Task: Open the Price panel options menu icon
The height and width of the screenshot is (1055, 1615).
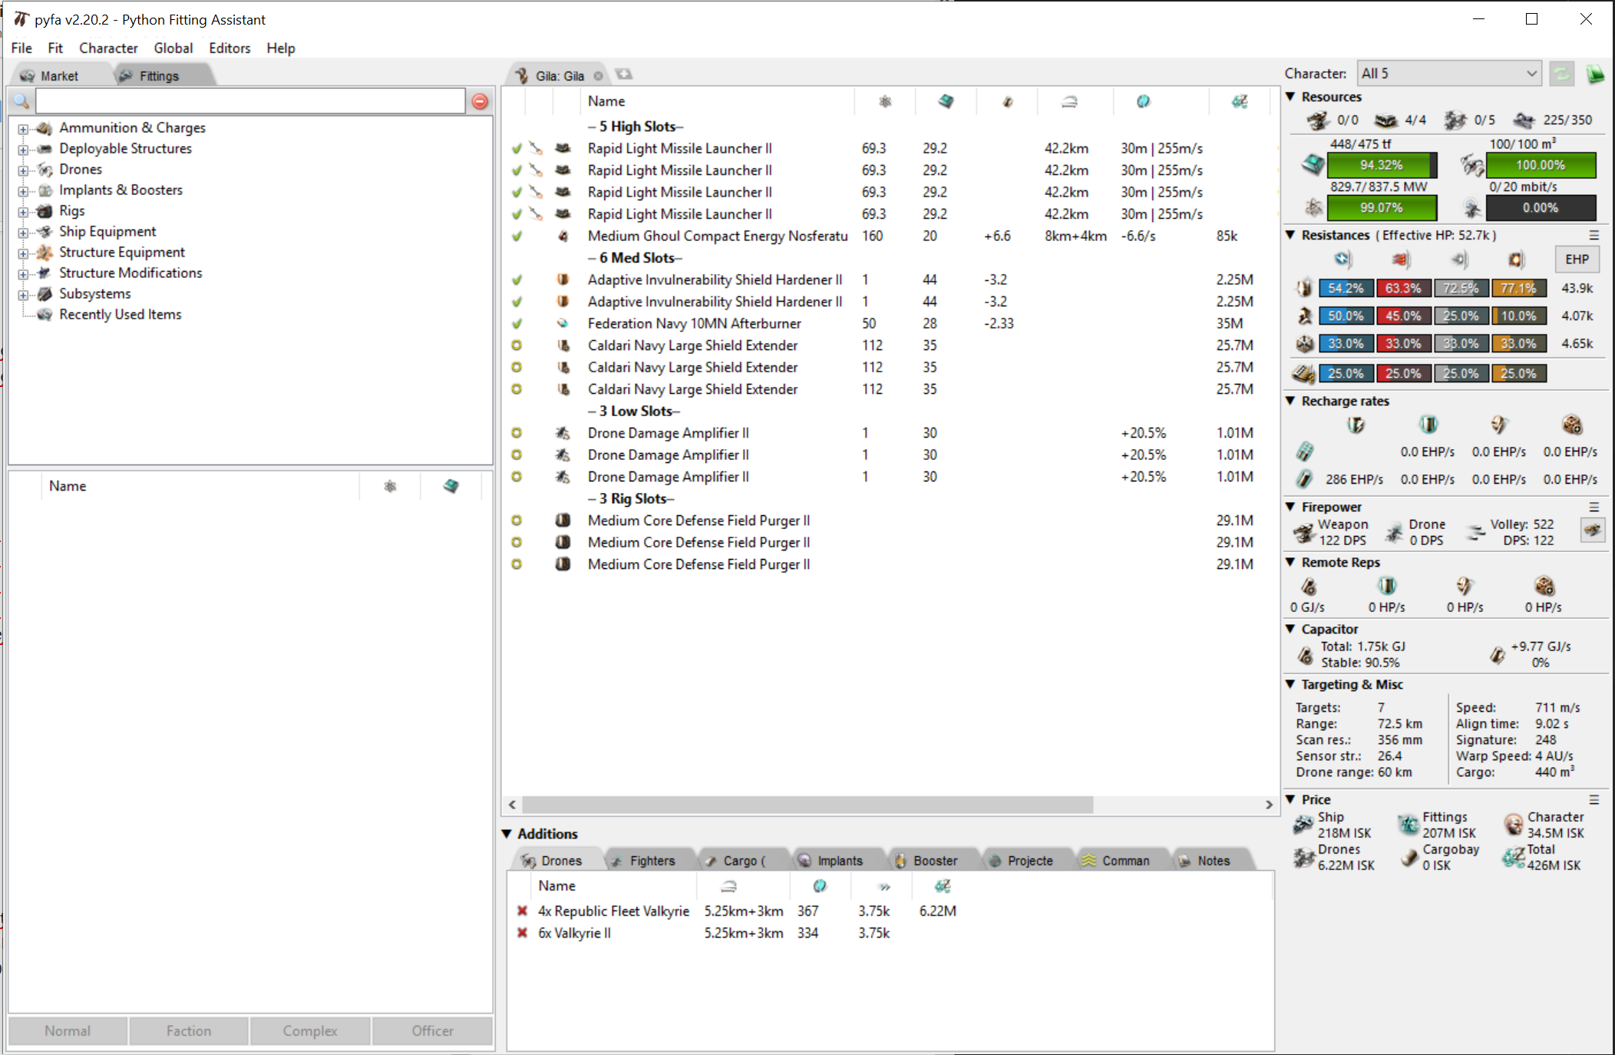Action: pos(1594,800)
